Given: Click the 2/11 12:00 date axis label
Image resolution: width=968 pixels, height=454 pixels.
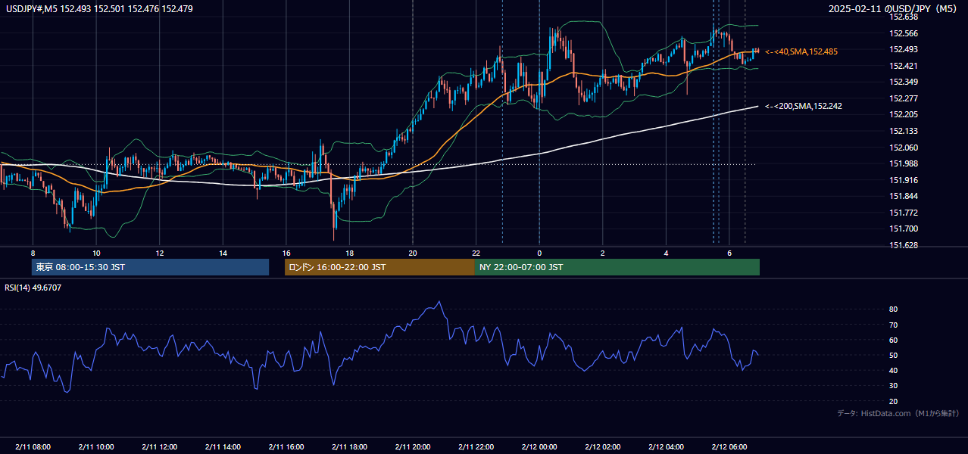Looking at the screenshot, I should click(159, 447).
